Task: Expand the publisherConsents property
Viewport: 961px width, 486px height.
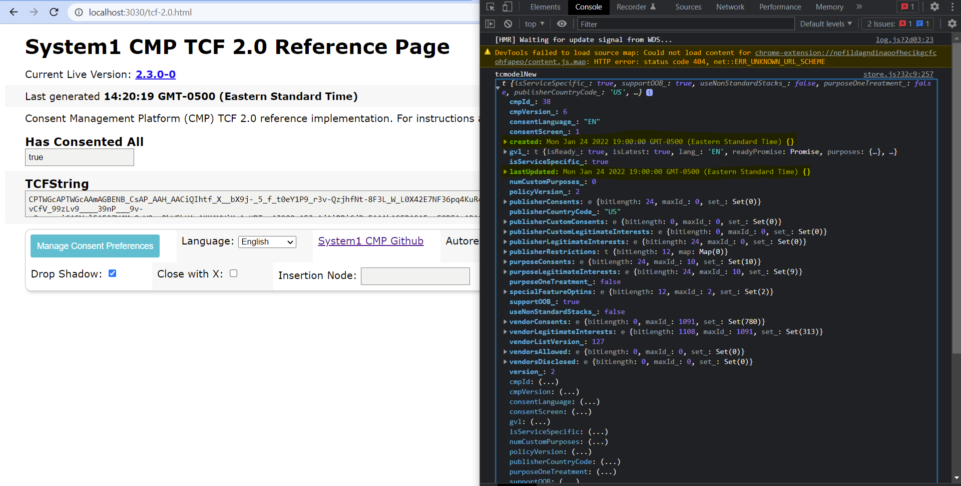Action: [x=506, y=202]
